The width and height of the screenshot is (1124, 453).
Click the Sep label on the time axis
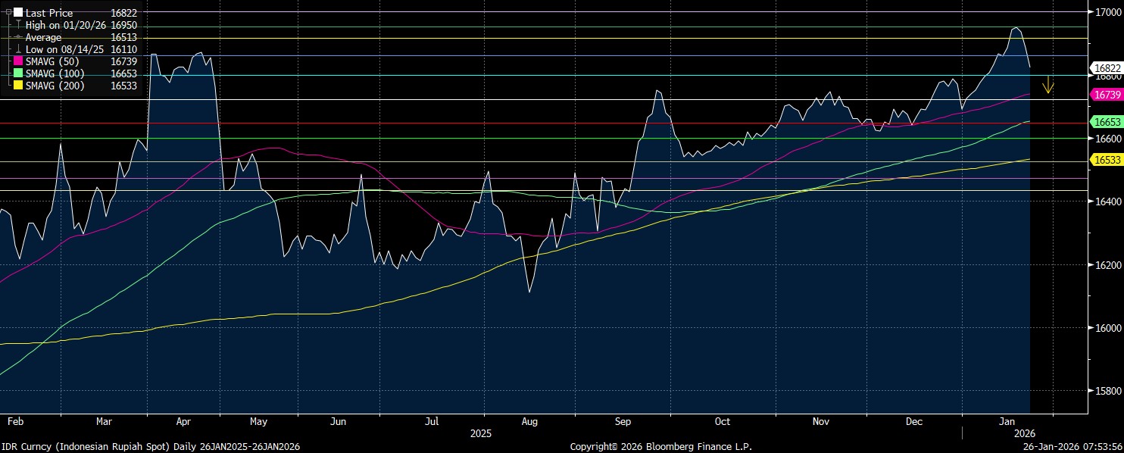tap(625, 420)
